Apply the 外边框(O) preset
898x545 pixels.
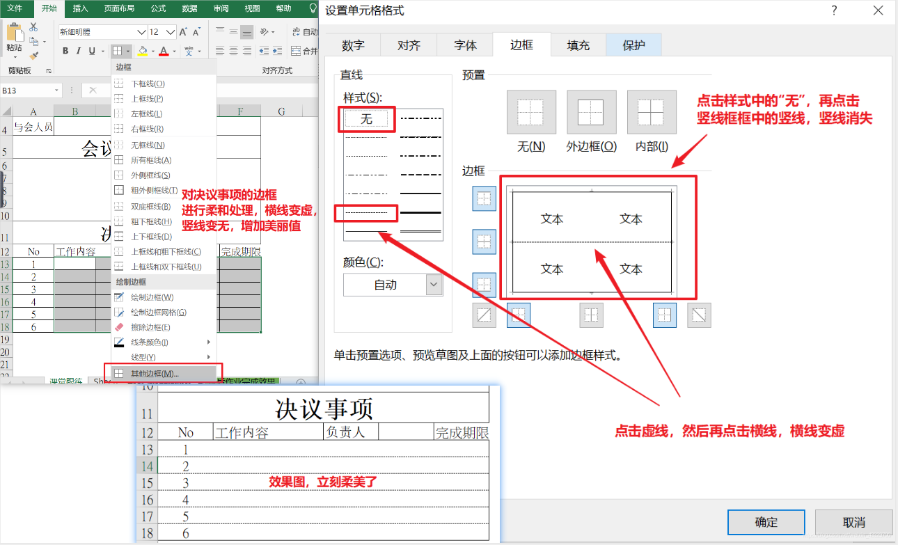point(592,112)
